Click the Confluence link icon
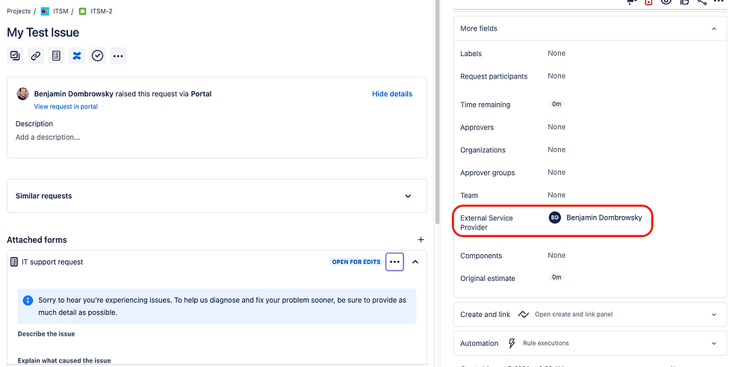Screen dimensions: 732x367 click(77, 56)
